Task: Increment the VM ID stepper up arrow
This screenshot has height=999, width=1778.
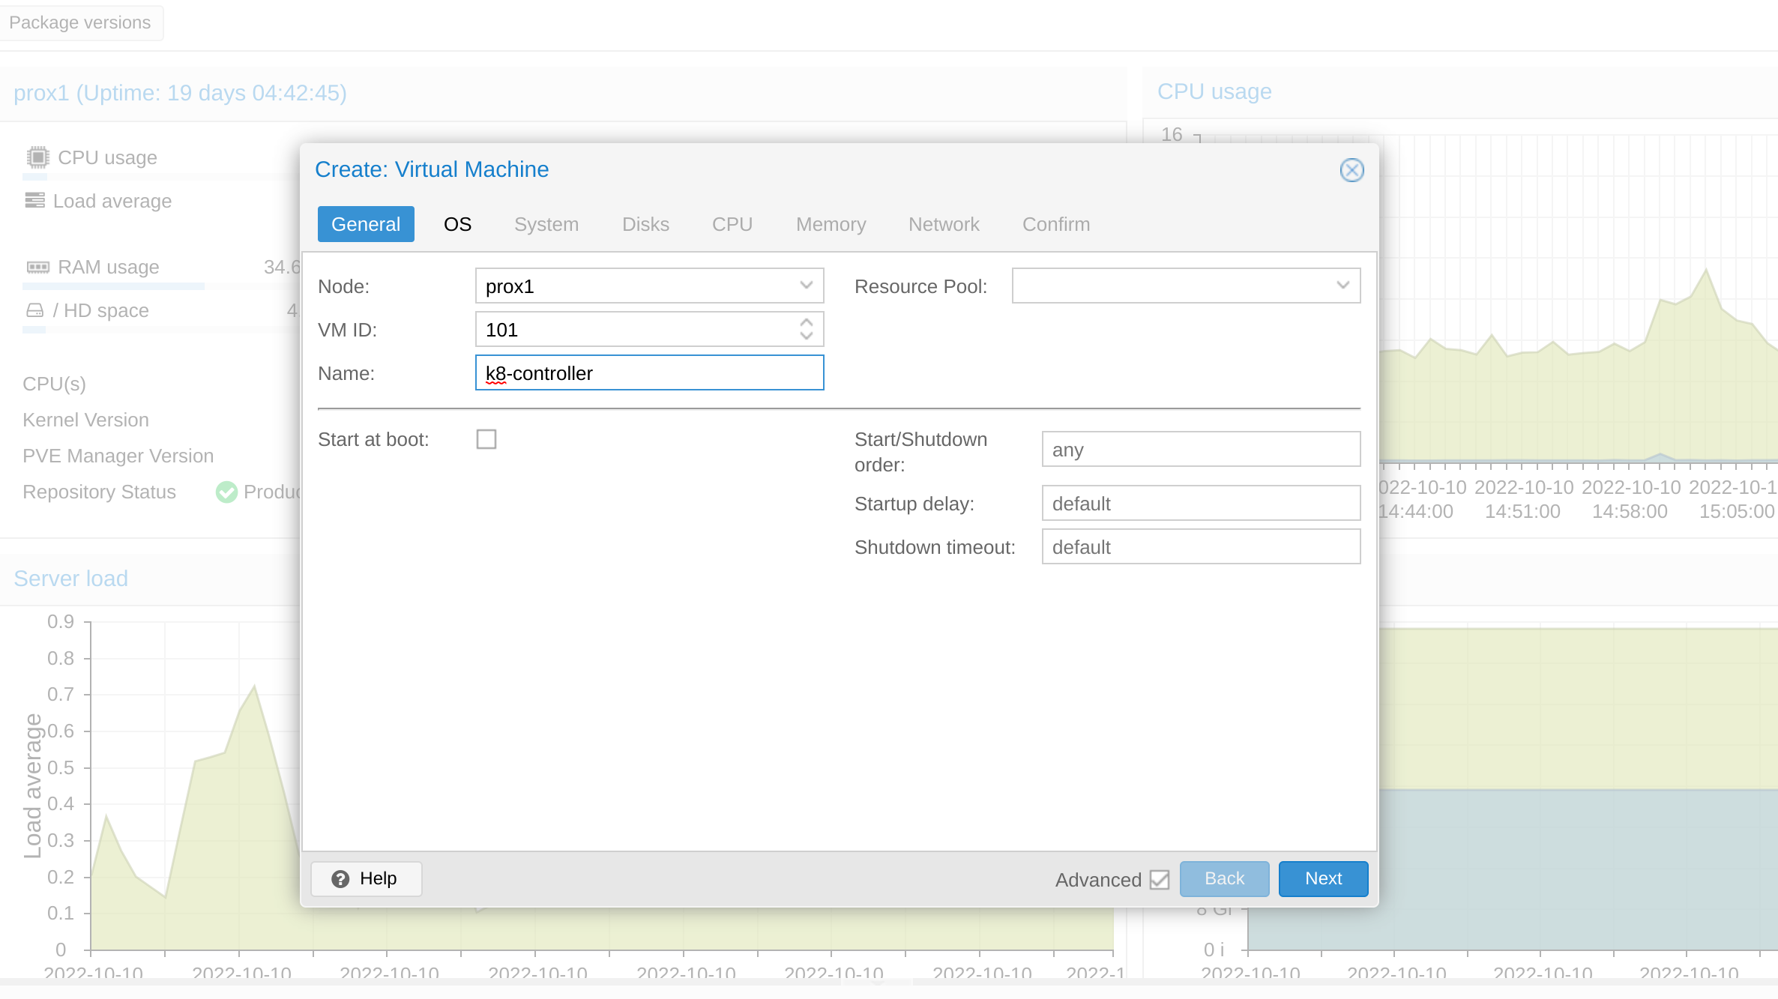Action: coord(807,322)
